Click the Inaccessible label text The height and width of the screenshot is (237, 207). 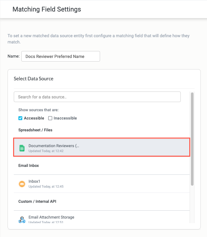pos(65,118)
